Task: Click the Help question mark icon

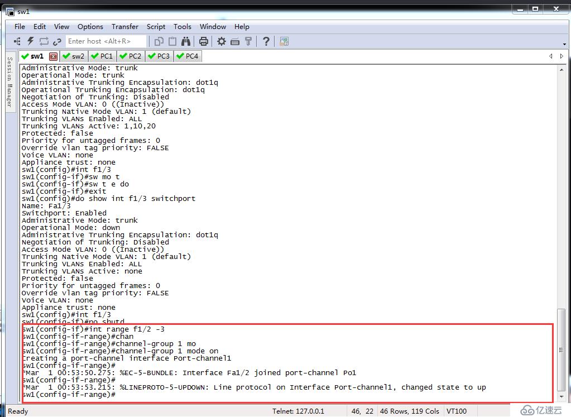Action: (x=266, y=41)
